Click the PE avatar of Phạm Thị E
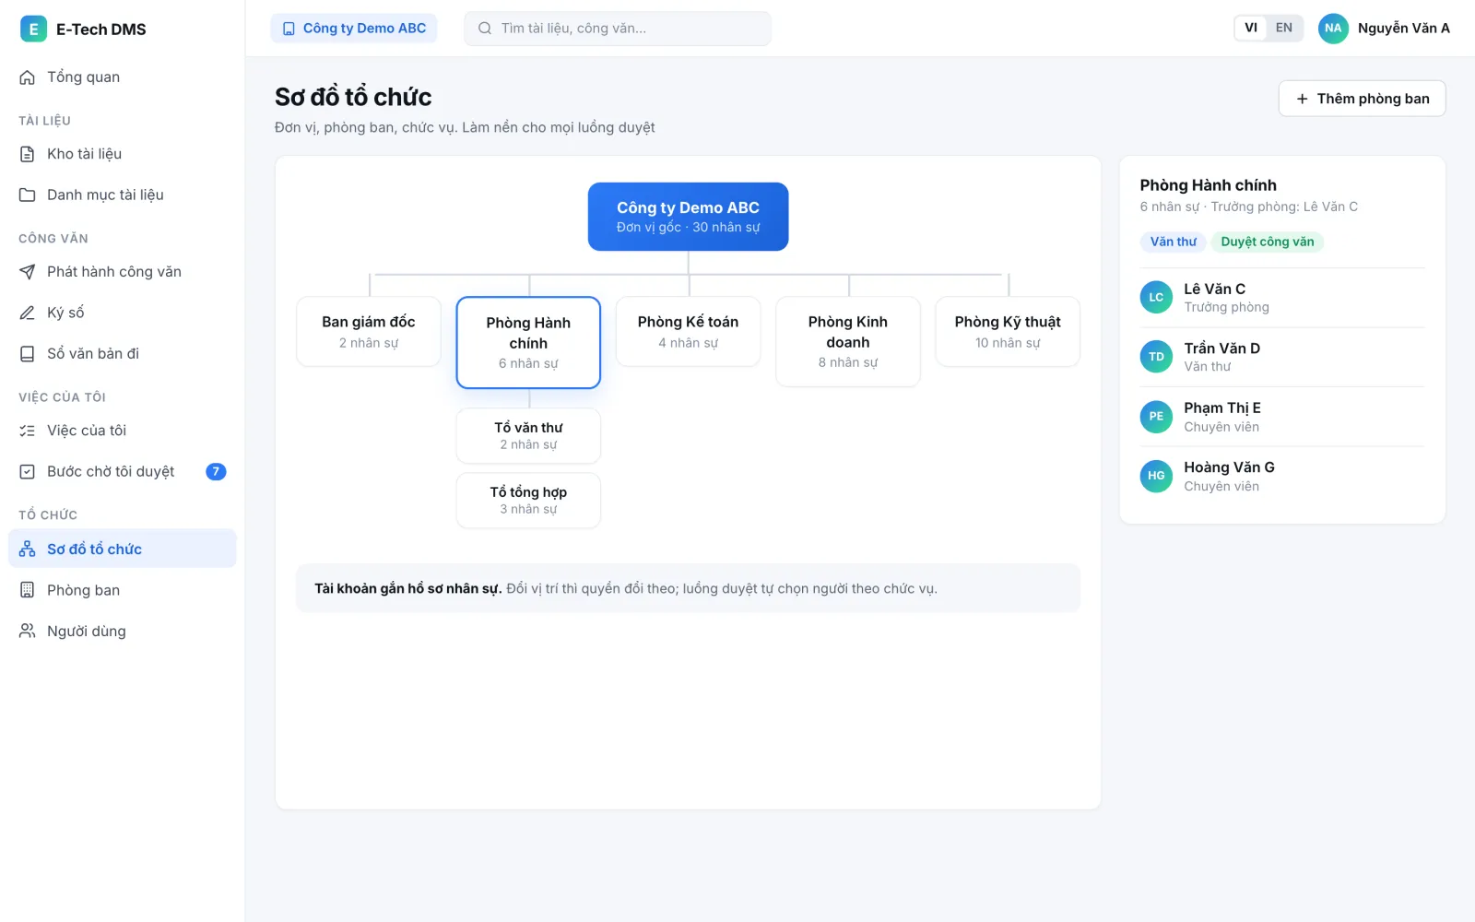The height and width of the screenshot is (922, 1475). pos(1156,417)
